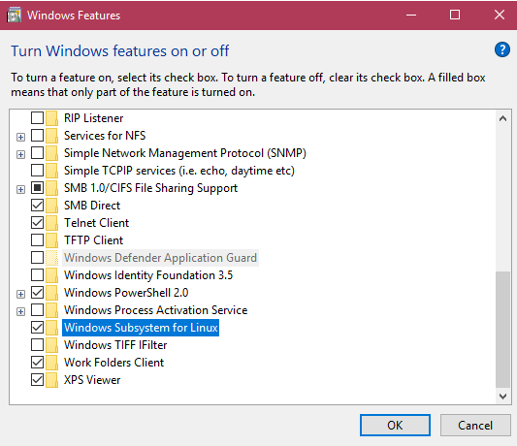Click the folder icon beside Windows Identity Foundation 3.5
The width and height of the screenshot is (517, 446).
51,275
